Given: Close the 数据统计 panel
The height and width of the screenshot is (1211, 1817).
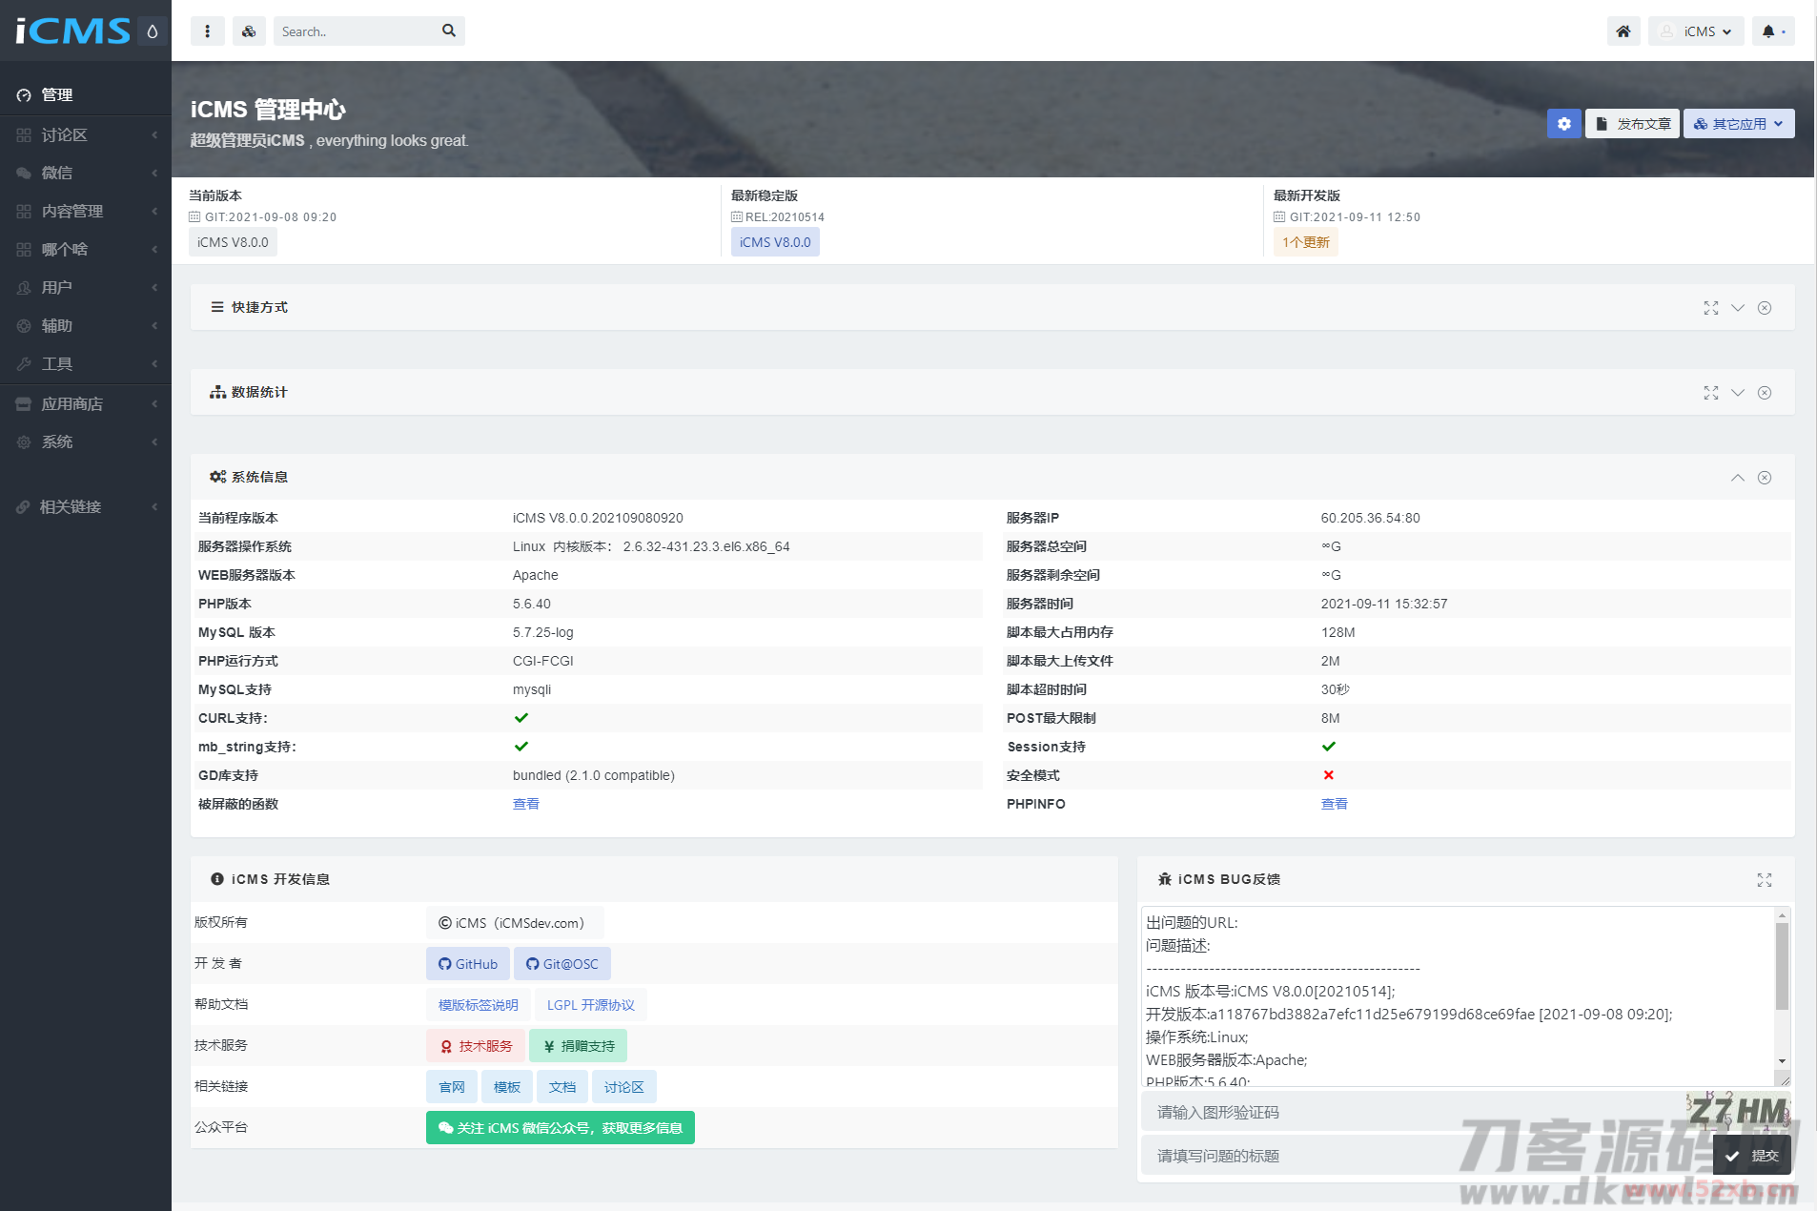Looking at the screenshot, I should (1765, 393).
